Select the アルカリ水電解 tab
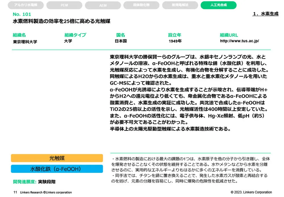284x197 pixels. tap(26, 5)
